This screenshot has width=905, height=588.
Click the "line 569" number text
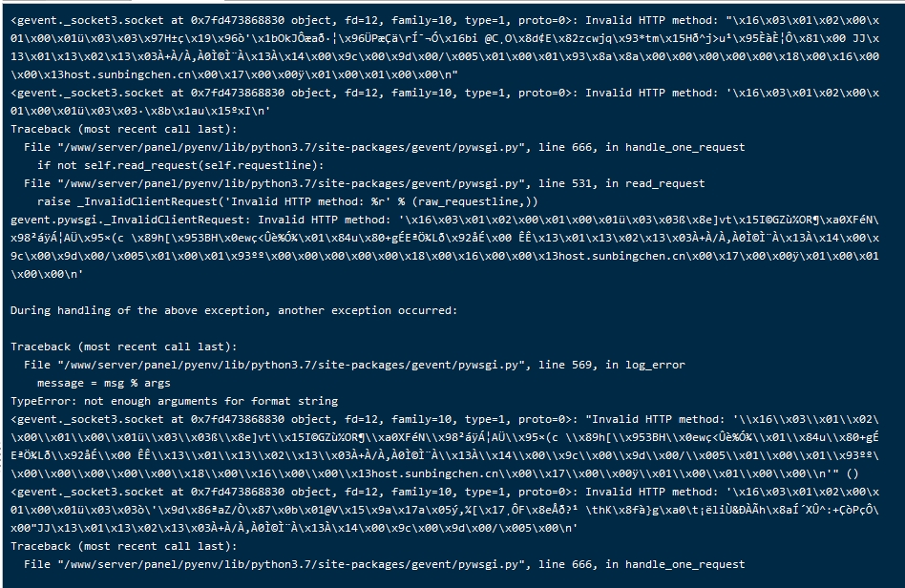coord(565,365)
